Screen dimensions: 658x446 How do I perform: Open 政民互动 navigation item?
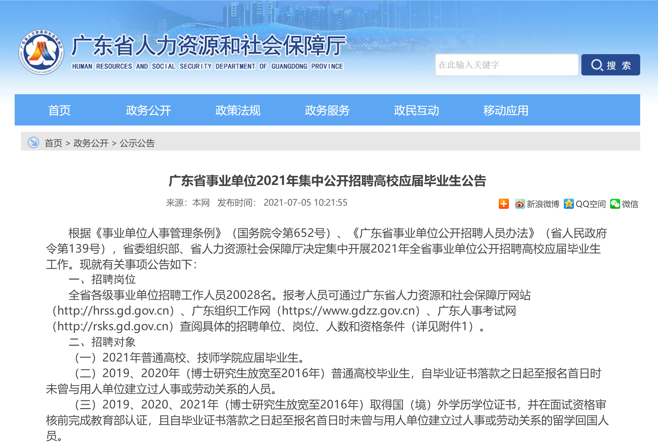[416, 110]
